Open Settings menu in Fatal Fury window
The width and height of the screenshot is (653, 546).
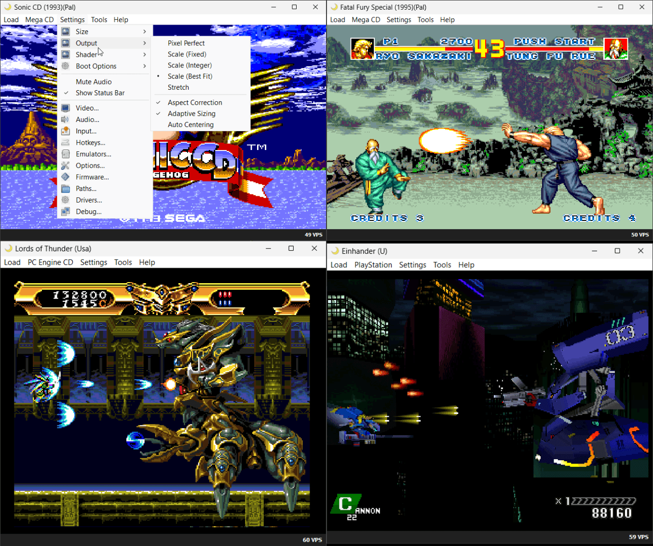(x=399, y=20)
